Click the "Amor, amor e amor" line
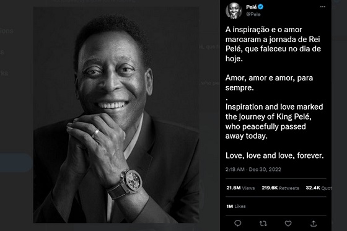This screenshot has width=347, height=231. [269, 82]
